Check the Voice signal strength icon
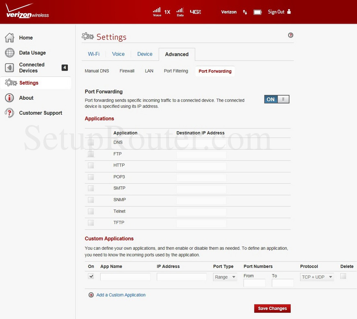Viewport: 357px width, 319px height. coord(157,12)
